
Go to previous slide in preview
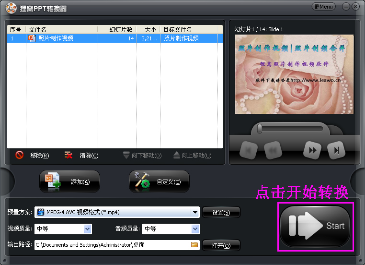click(x=273, y=150)
